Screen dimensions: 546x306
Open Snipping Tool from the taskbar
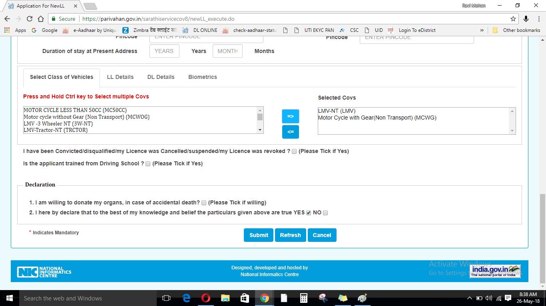click(x=323, y=298)
